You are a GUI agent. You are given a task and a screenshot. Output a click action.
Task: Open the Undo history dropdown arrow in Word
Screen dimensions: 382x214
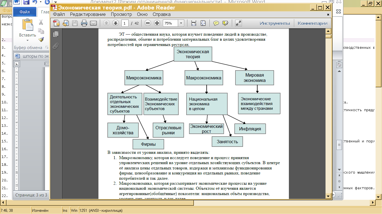coord(40,2)
